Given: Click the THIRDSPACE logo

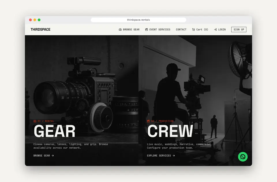Looking at the screenshot, I should [x=40, y=29].
